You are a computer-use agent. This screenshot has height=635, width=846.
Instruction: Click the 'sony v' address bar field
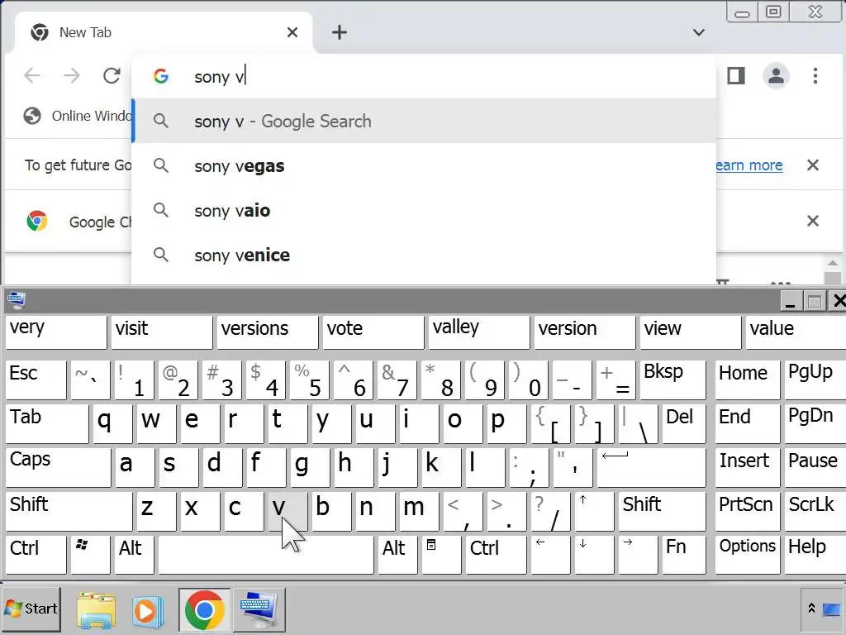tap(424, 77)
